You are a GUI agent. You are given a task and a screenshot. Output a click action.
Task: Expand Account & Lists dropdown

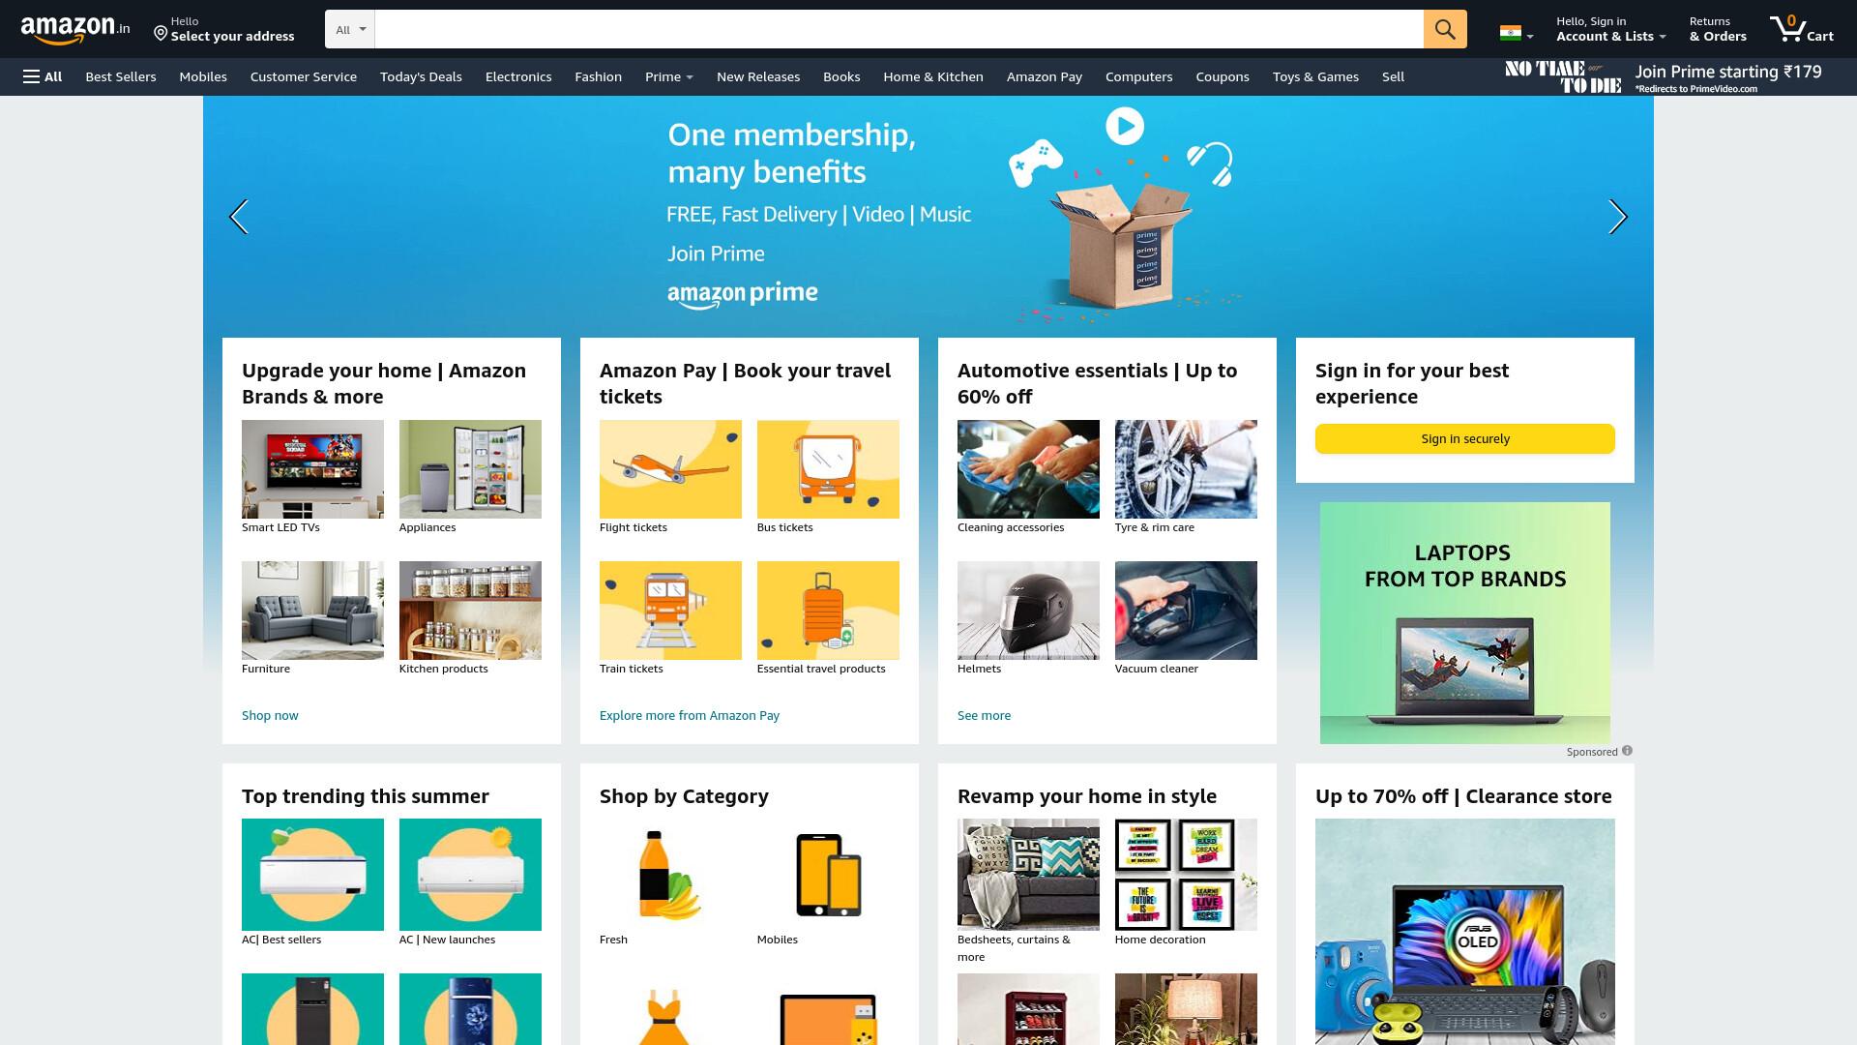pyautogui.click(x=1610, y=29)
